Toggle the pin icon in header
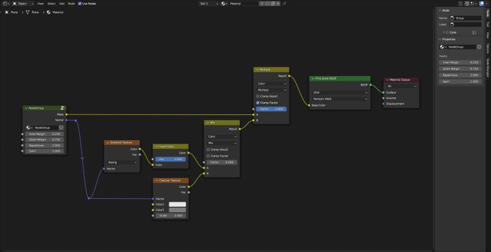 point(284,4)
